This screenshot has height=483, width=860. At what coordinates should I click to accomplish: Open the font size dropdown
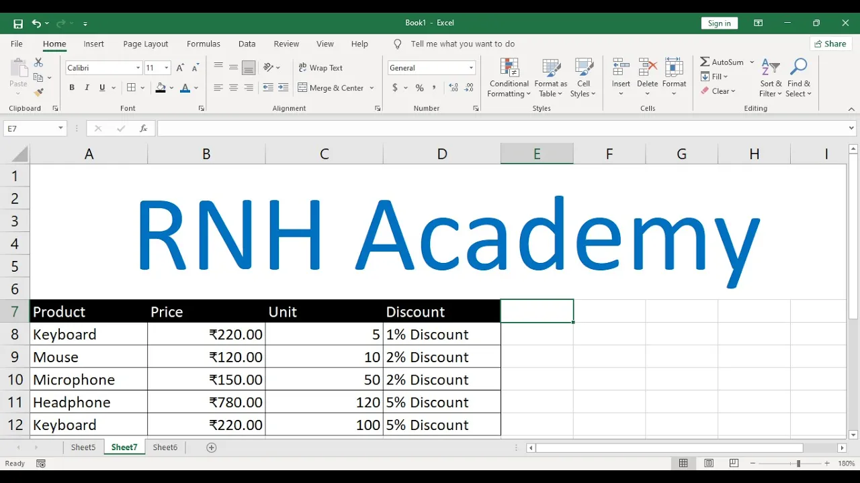click(x=167, y=68)
